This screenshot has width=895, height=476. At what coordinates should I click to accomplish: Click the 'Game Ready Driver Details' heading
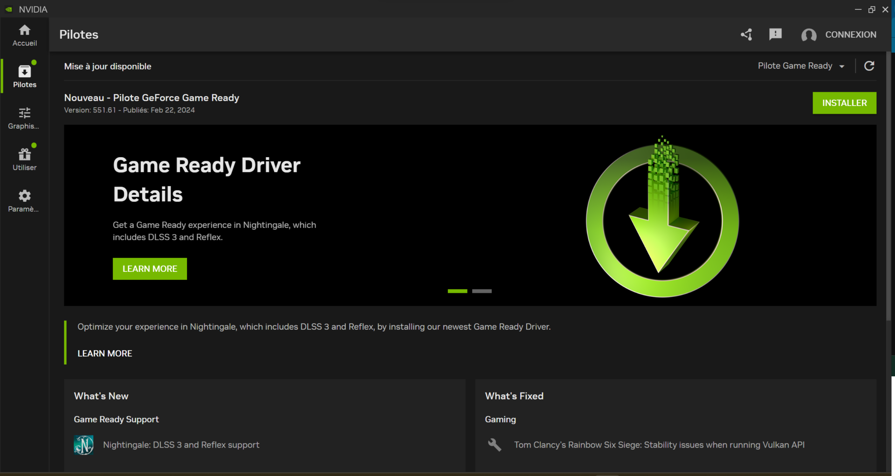click(207, 179)
